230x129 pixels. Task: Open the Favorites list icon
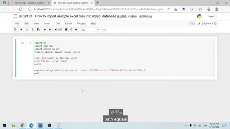[201, 9]
